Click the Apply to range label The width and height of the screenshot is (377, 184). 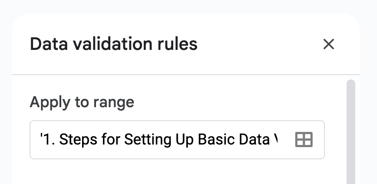tap(82, 102)
